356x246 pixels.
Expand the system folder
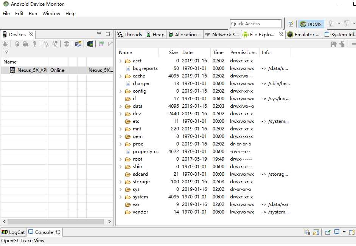(x=121, y=197)
